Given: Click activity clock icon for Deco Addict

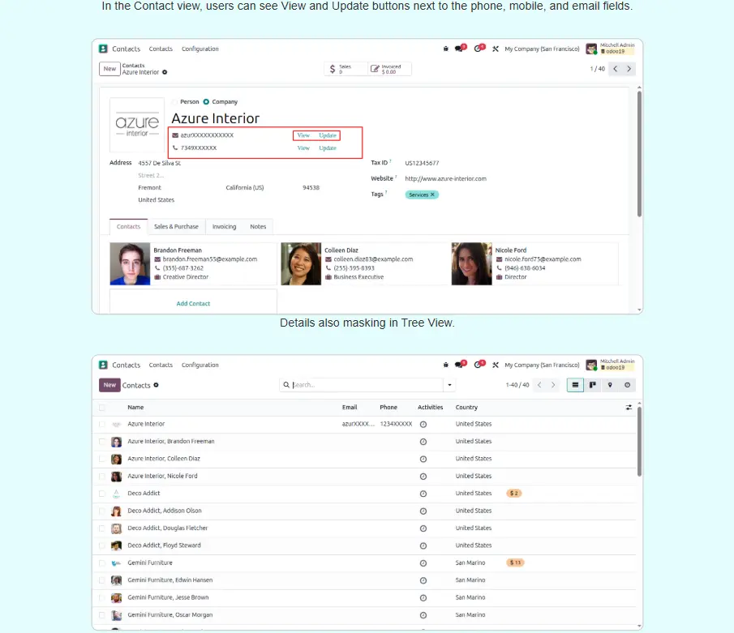Looking at the screenshot, I should click(x=423, y=494).
